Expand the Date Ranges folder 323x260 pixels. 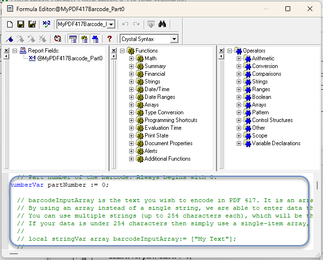(x=131, y=97)
